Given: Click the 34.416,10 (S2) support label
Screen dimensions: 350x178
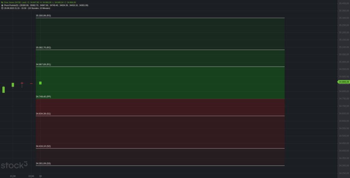Looking at the screenshot, I should coord(43,146).
